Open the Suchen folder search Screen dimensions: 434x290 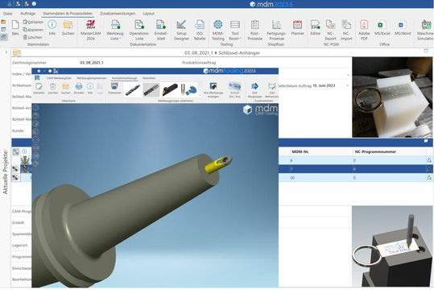68,27
